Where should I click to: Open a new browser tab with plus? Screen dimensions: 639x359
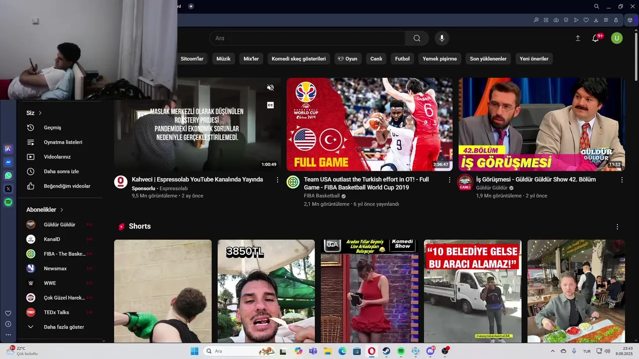pos(191,6)
